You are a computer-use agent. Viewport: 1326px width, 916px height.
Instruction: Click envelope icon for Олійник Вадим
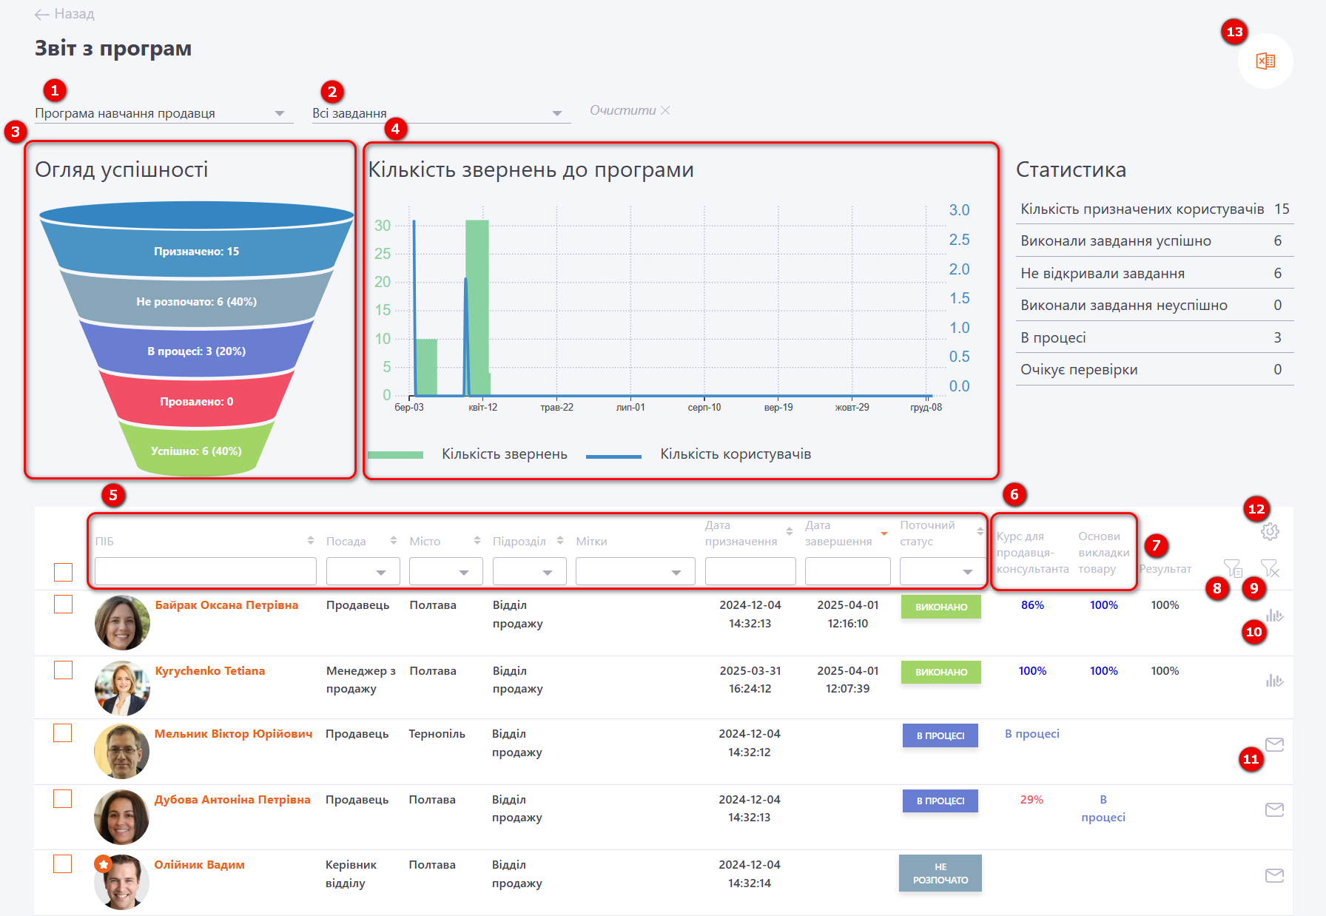tap(1274, 875)
